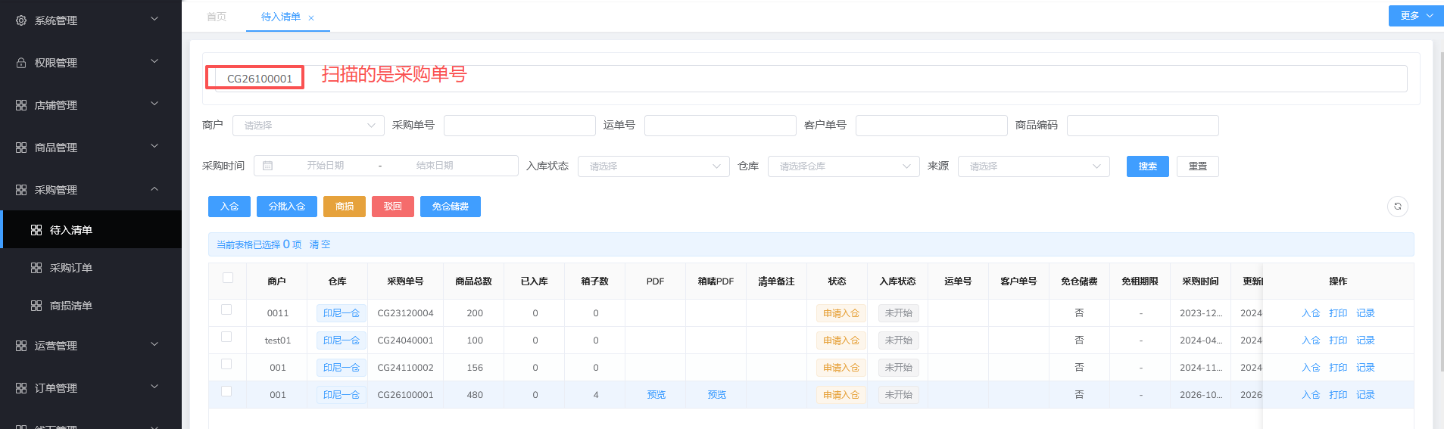Click 清空 selection link
This screenshot has height=429, width=1444.
(x=320, y=244)
